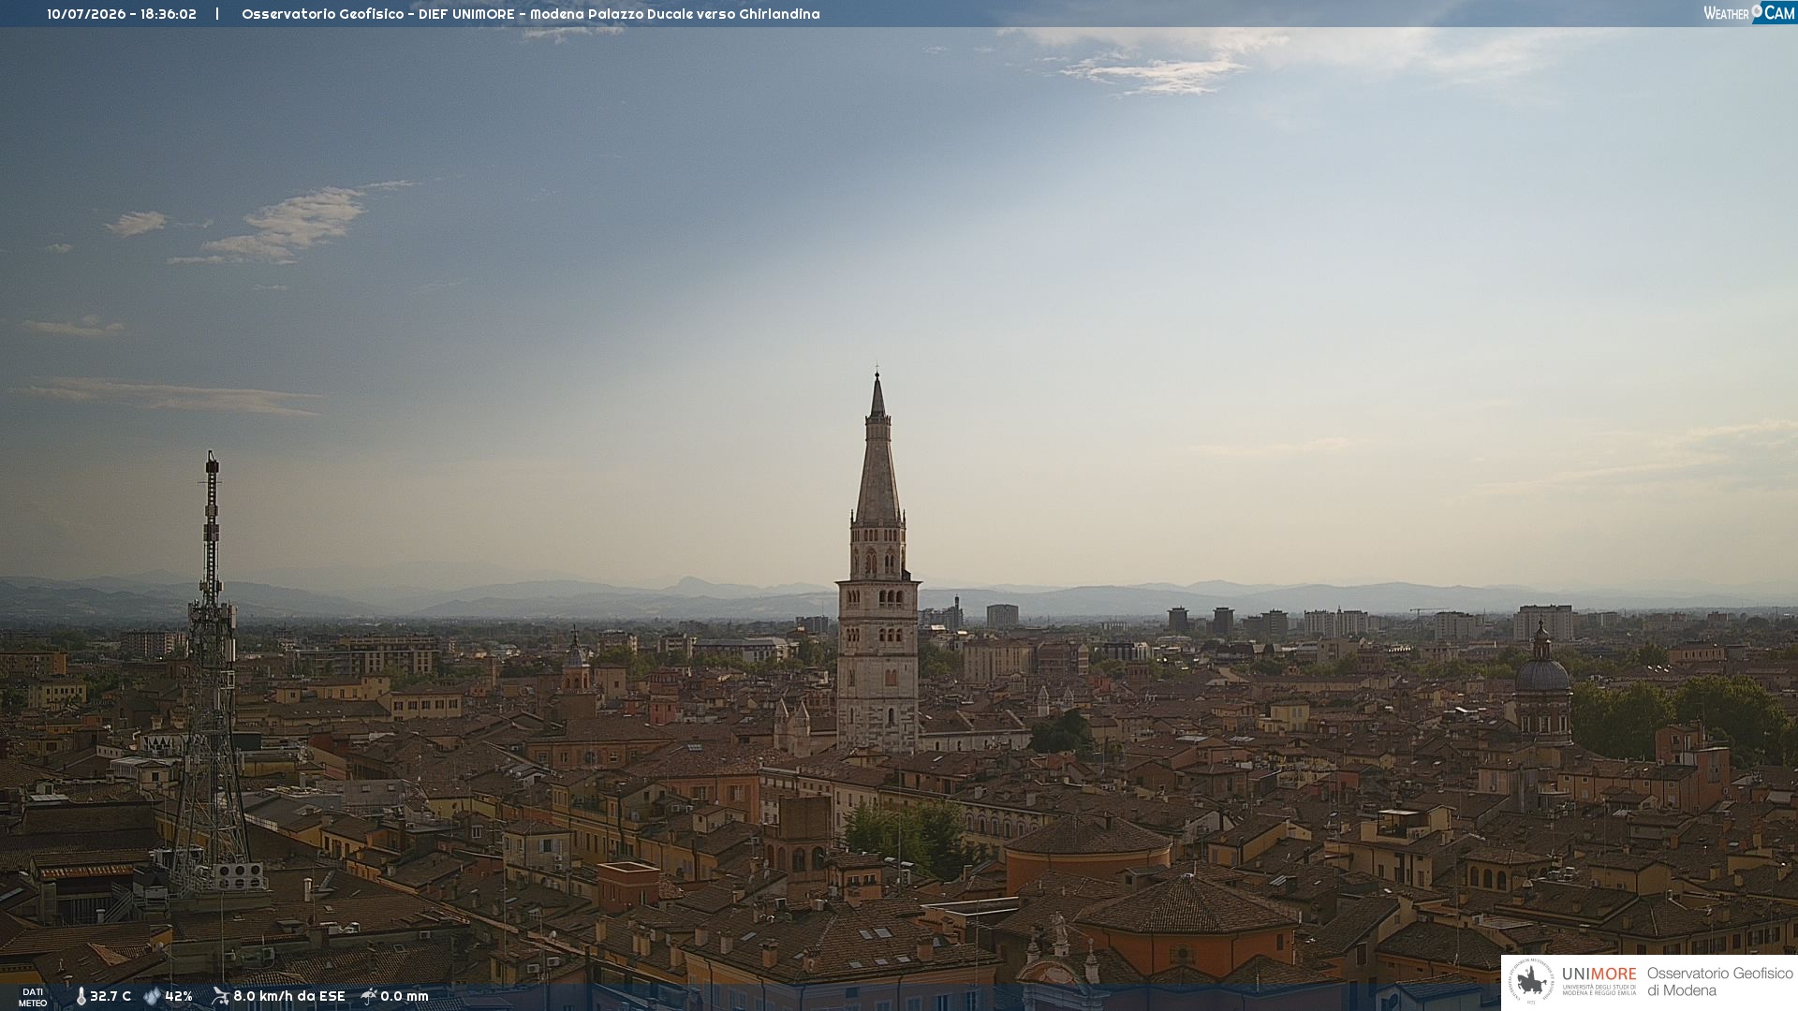Click the UNIMORE university seal emblem
The image size is (1798, 1011).
click(1531, 982)
